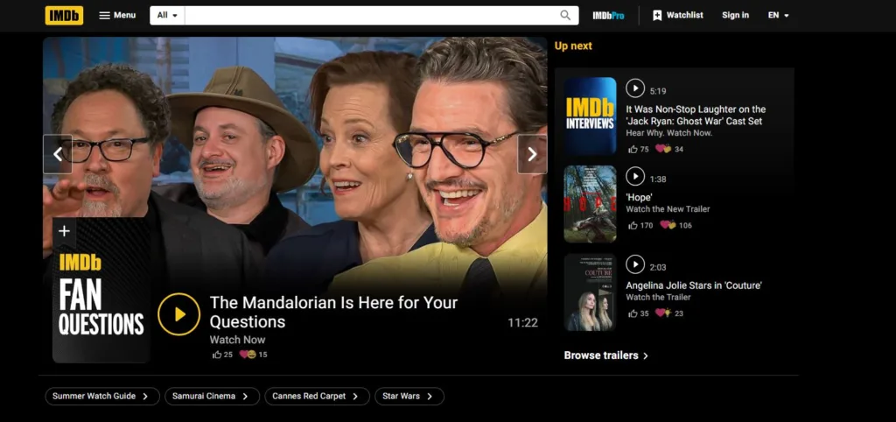Open 'It Was Non-Stop Laughter' video title
This screenshot has height=422, width=896.
pyautogui.click(x=696, y=115)
